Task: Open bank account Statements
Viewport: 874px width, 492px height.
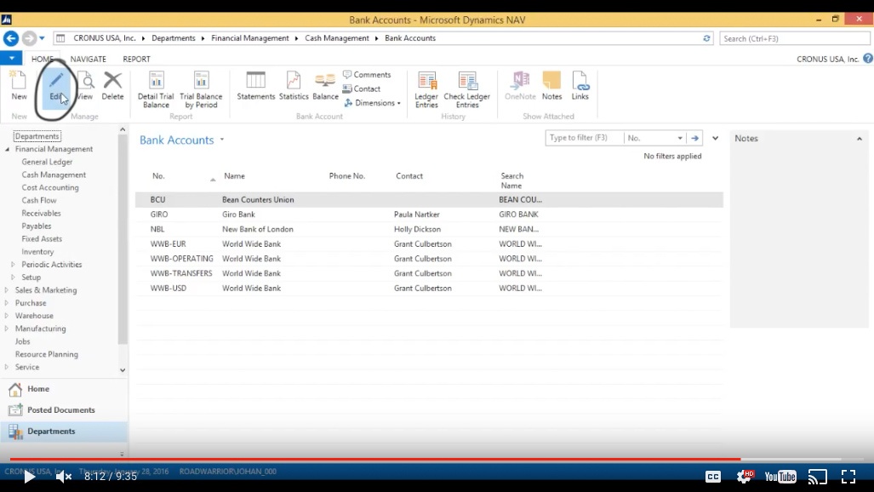Action: (x=256, y=86)
